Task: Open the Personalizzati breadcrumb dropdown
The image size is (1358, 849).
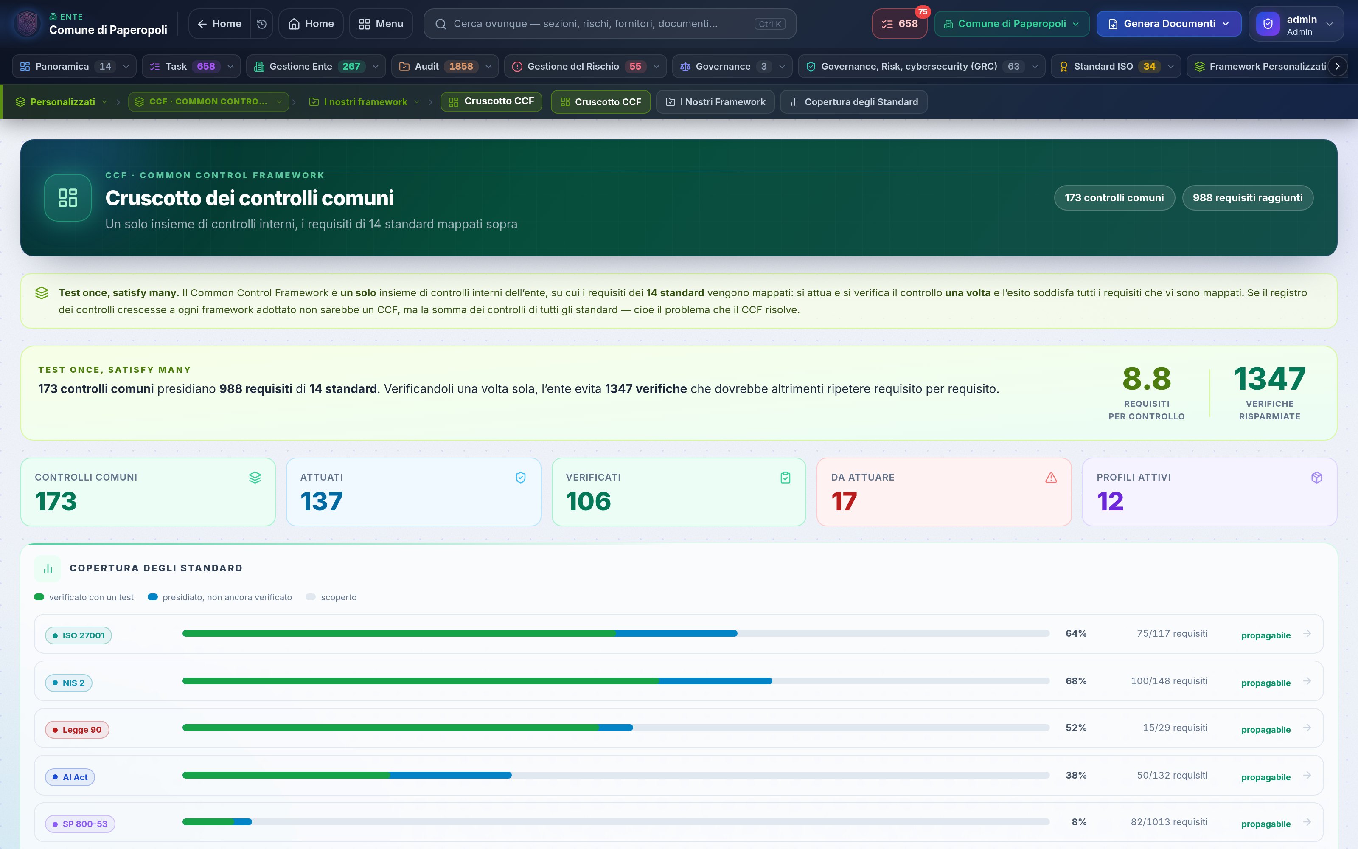Action: (61, 101)
